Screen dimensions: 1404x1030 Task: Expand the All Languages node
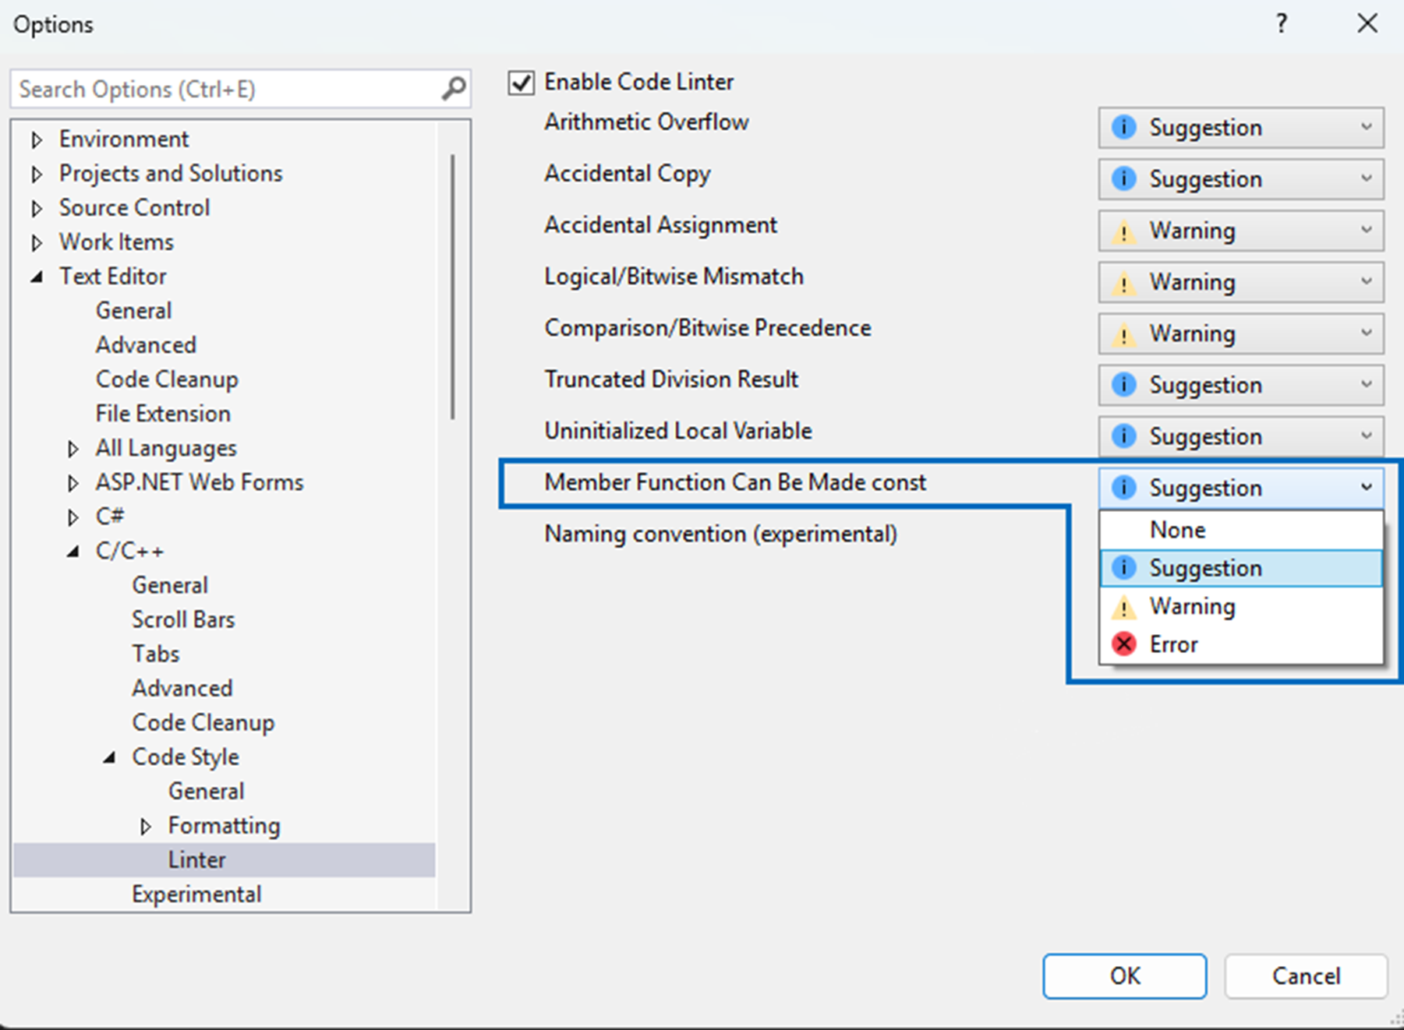(x=72, y=449)
